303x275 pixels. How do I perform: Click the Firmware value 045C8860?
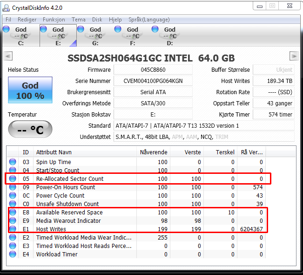point(153,69)
